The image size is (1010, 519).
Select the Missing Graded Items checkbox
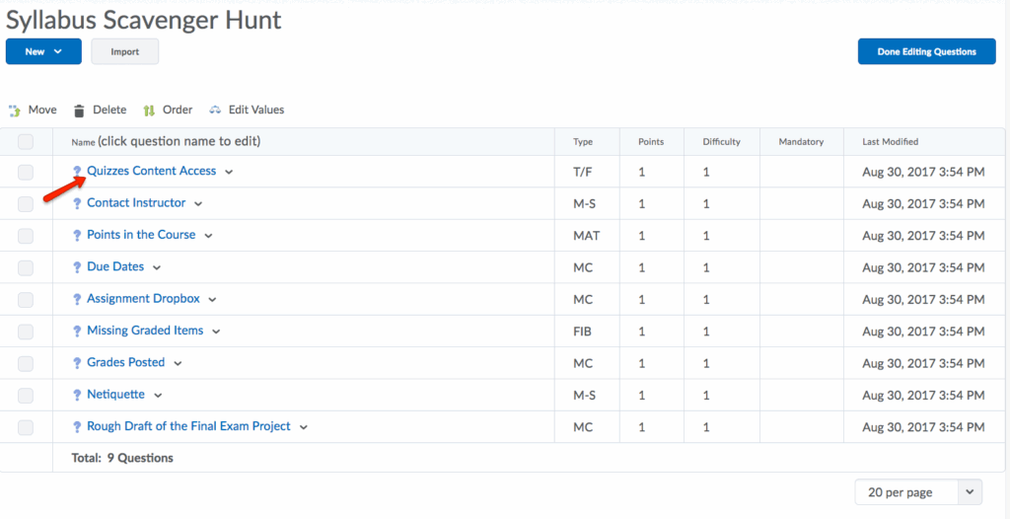pyautogui.click(x=26, y=332)
